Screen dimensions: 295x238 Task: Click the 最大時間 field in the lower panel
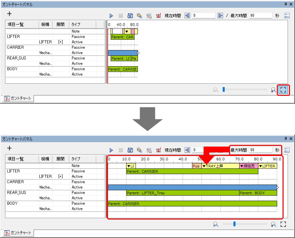(260, 150)
